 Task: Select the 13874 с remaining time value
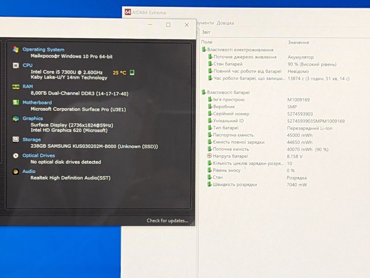point(319,78)
